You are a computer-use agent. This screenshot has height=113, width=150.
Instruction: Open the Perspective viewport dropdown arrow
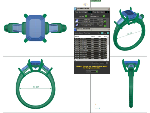pyautogui.click(x=100, y=1)
